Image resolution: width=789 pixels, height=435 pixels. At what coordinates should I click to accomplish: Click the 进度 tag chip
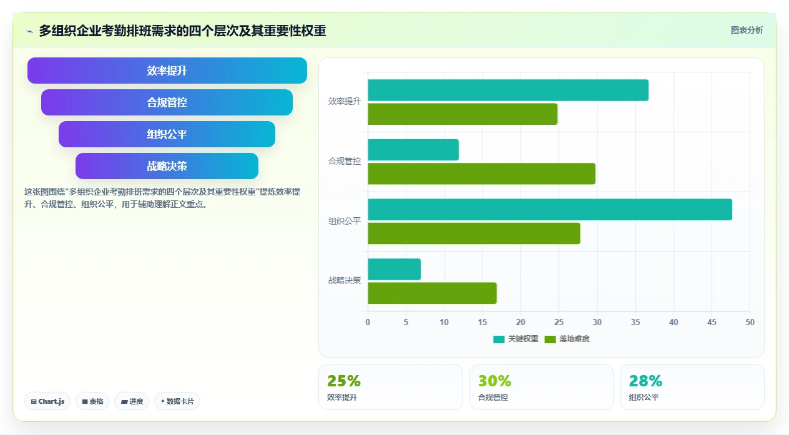click(132, 401)
